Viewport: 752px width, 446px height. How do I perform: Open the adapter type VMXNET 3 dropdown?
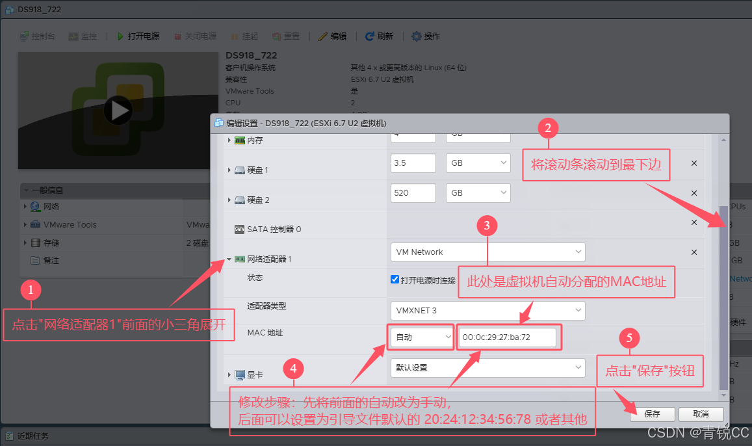click(487, 311)
